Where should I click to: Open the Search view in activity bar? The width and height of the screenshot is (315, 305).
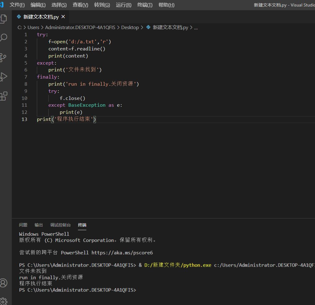tap(3, 37)
